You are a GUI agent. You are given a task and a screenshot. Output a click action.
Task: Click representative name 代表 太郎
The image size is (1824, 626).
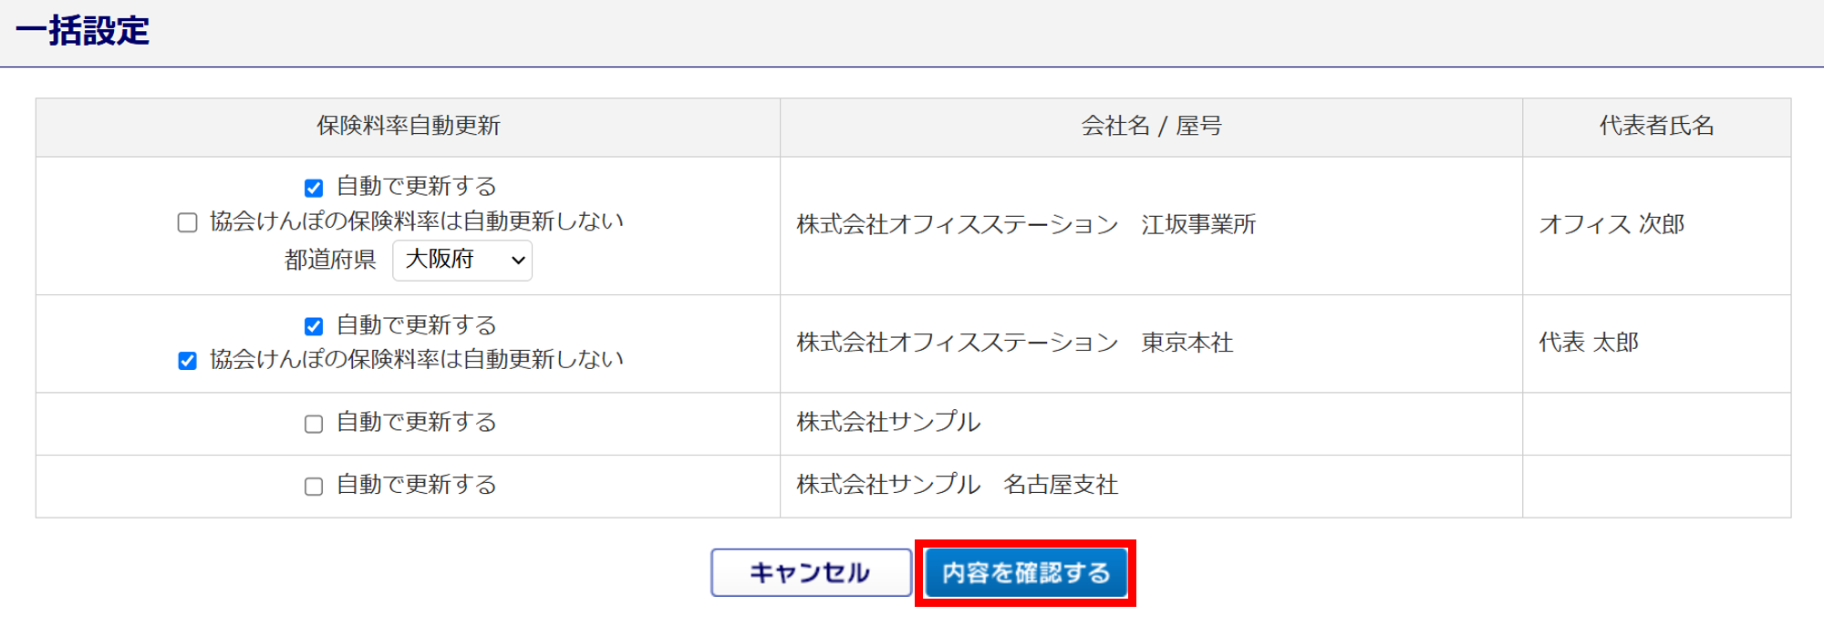click(x=1589, y=343)
